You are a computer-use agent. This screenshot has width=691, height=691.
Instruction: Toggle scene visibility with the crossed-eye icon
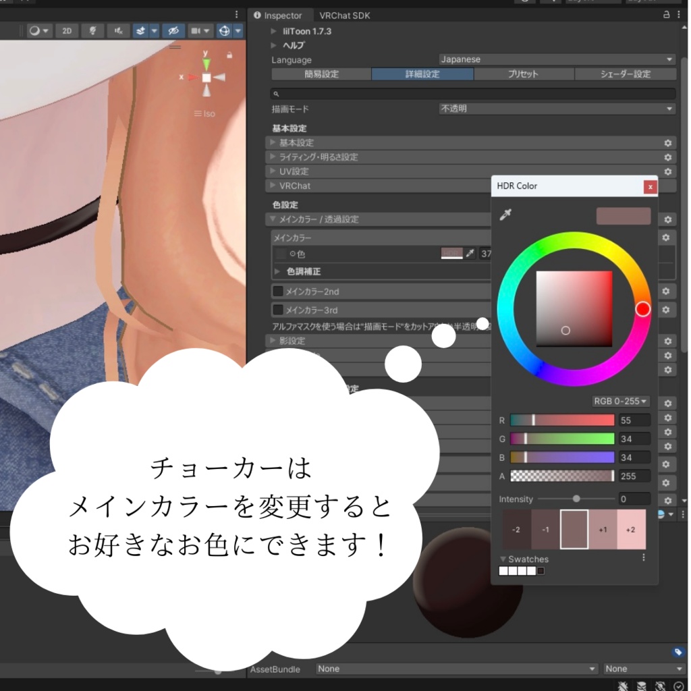point(173,30)
